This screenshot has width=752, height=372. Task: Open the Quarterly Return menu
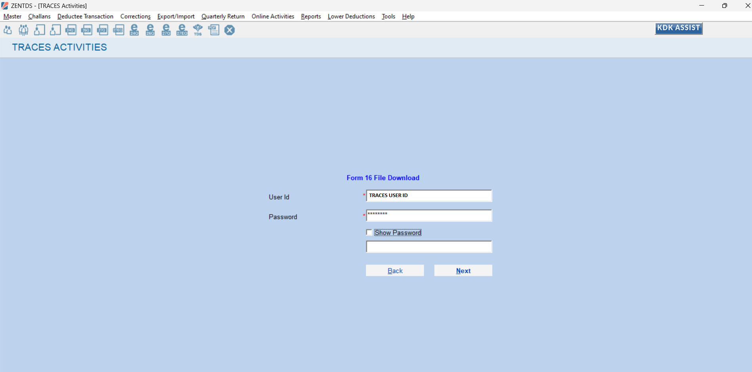[223, 16]
